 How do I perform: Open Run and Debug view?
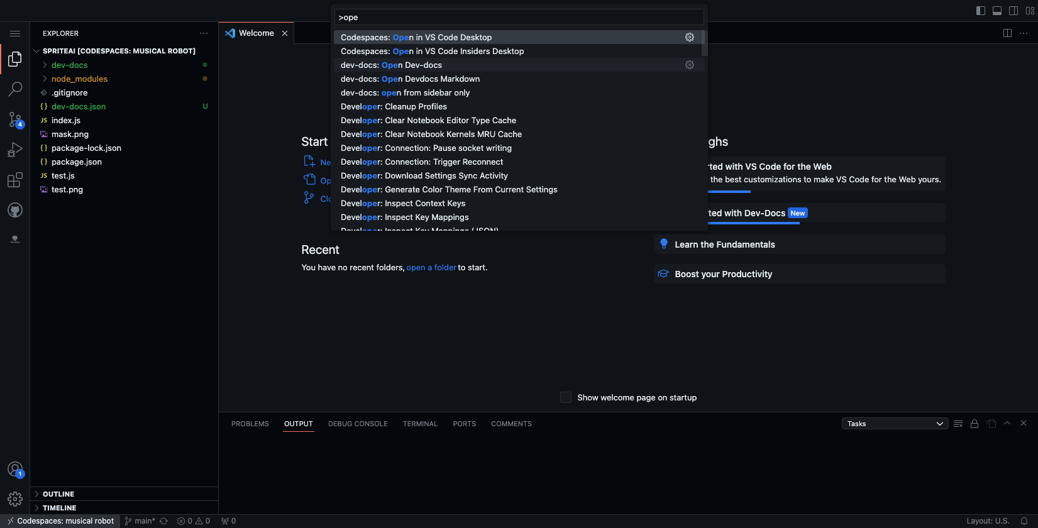[15, 150]
